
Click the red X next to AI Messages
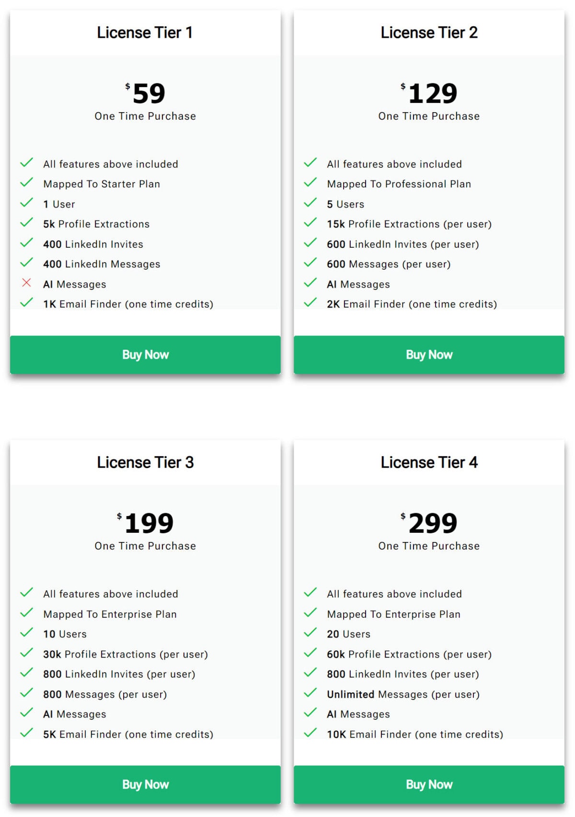point(27,283)
